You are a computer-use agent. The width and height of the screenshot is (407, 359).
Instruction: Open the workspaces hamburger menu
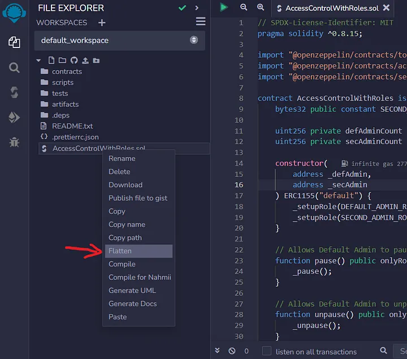[x=200, y=21]
